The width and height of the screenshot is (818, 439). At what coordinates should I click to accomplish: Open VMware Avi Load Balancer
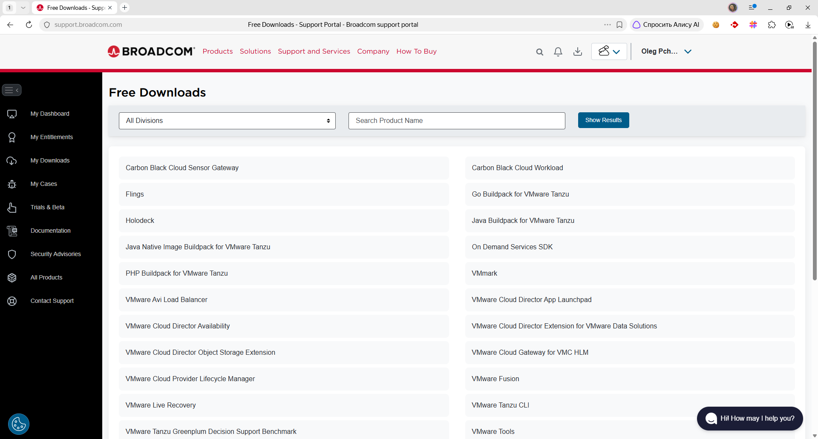284,300
